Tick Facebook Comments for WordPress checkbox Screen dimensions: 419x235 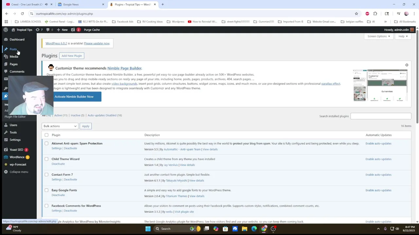[x=46, y=206]
